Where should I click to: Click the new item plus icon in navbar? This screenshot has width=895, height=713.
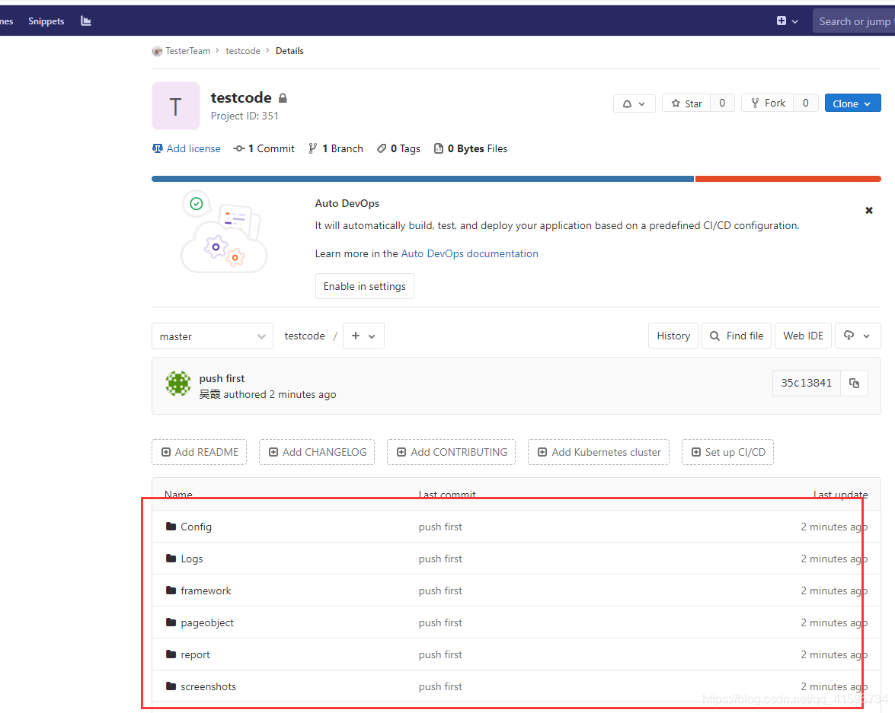782,21
